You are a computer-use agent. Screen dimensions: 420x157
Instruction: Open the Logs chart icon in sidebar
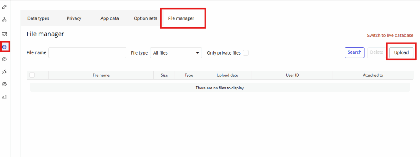point(4,96)
